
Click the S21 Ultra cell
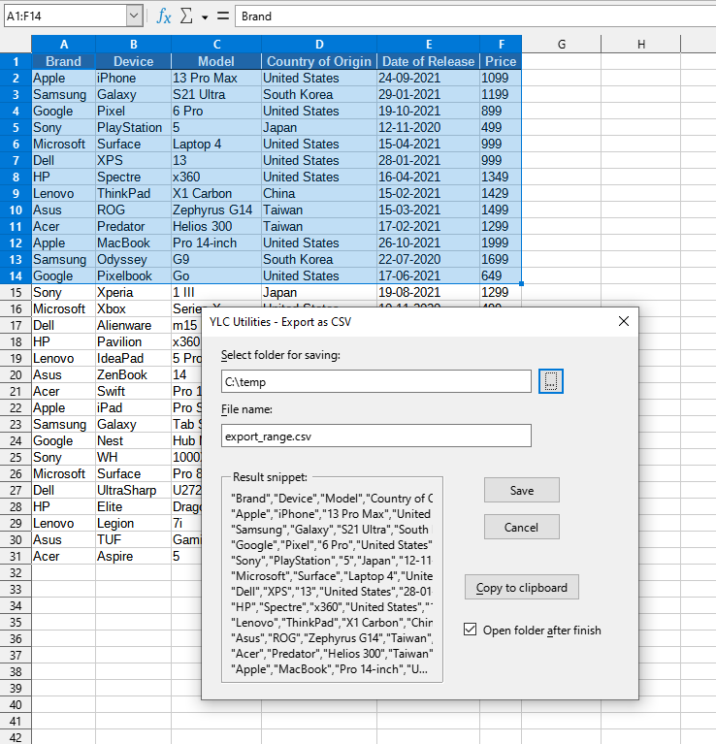(216, 94)
